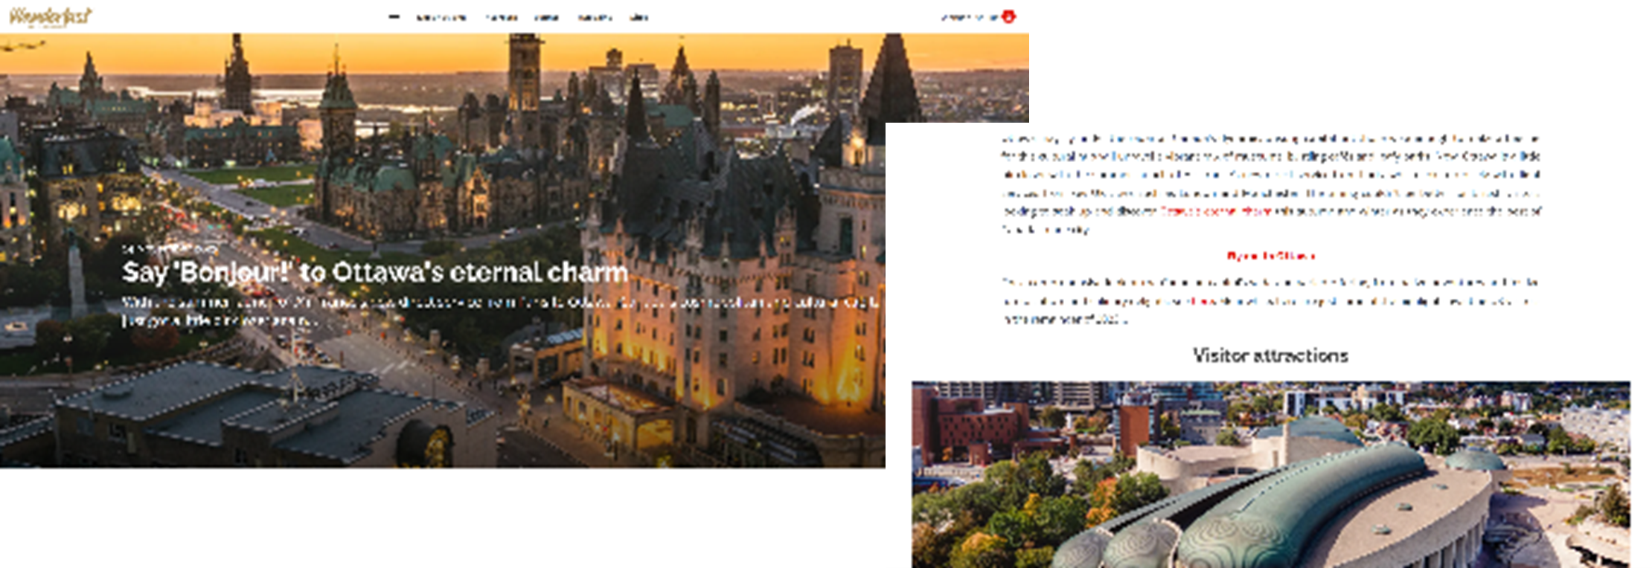Follow the centered red link above the second paragraph
Screen dimensions: 1652x568
coord(1270,256)
